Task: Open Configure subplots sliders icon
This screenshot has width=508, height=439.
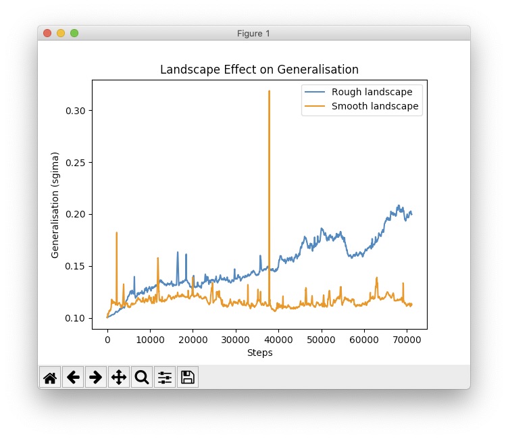Action: coord(165,377)
